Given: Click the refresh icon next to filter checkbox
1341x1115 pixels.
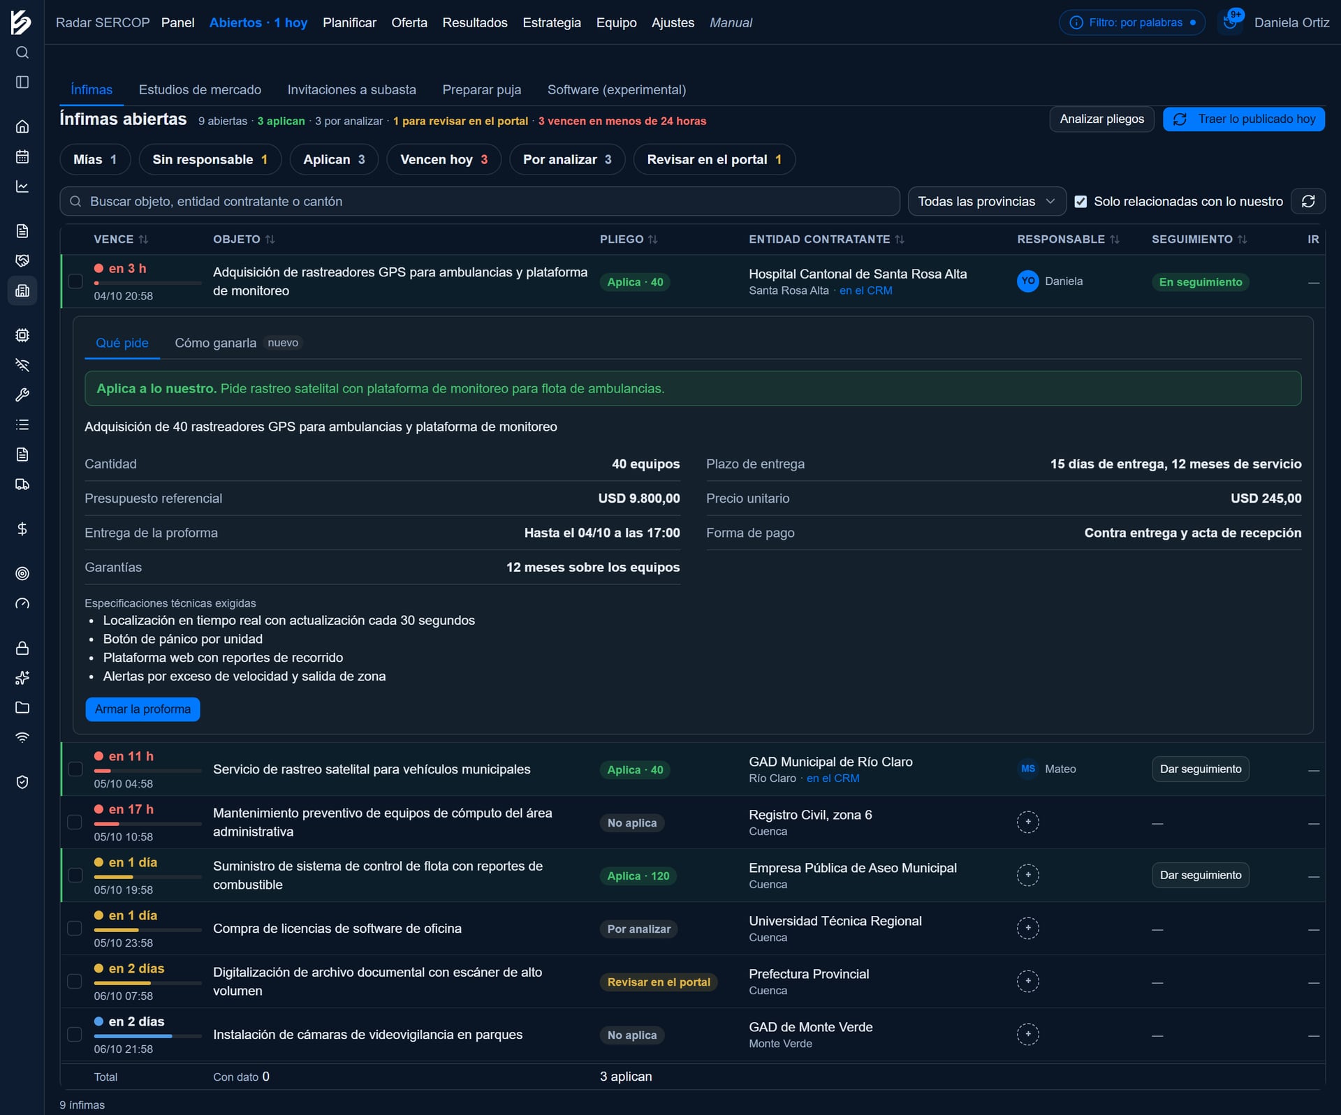Looking at the screenshot, I should pos(1308,201).
